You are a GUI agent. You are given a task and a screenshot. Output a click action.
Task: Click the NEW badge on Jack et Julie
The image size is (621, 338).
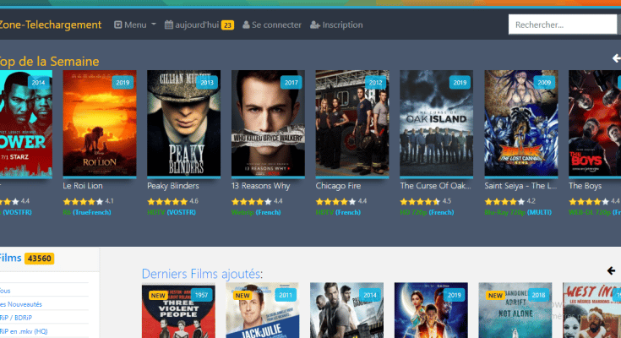242,295
